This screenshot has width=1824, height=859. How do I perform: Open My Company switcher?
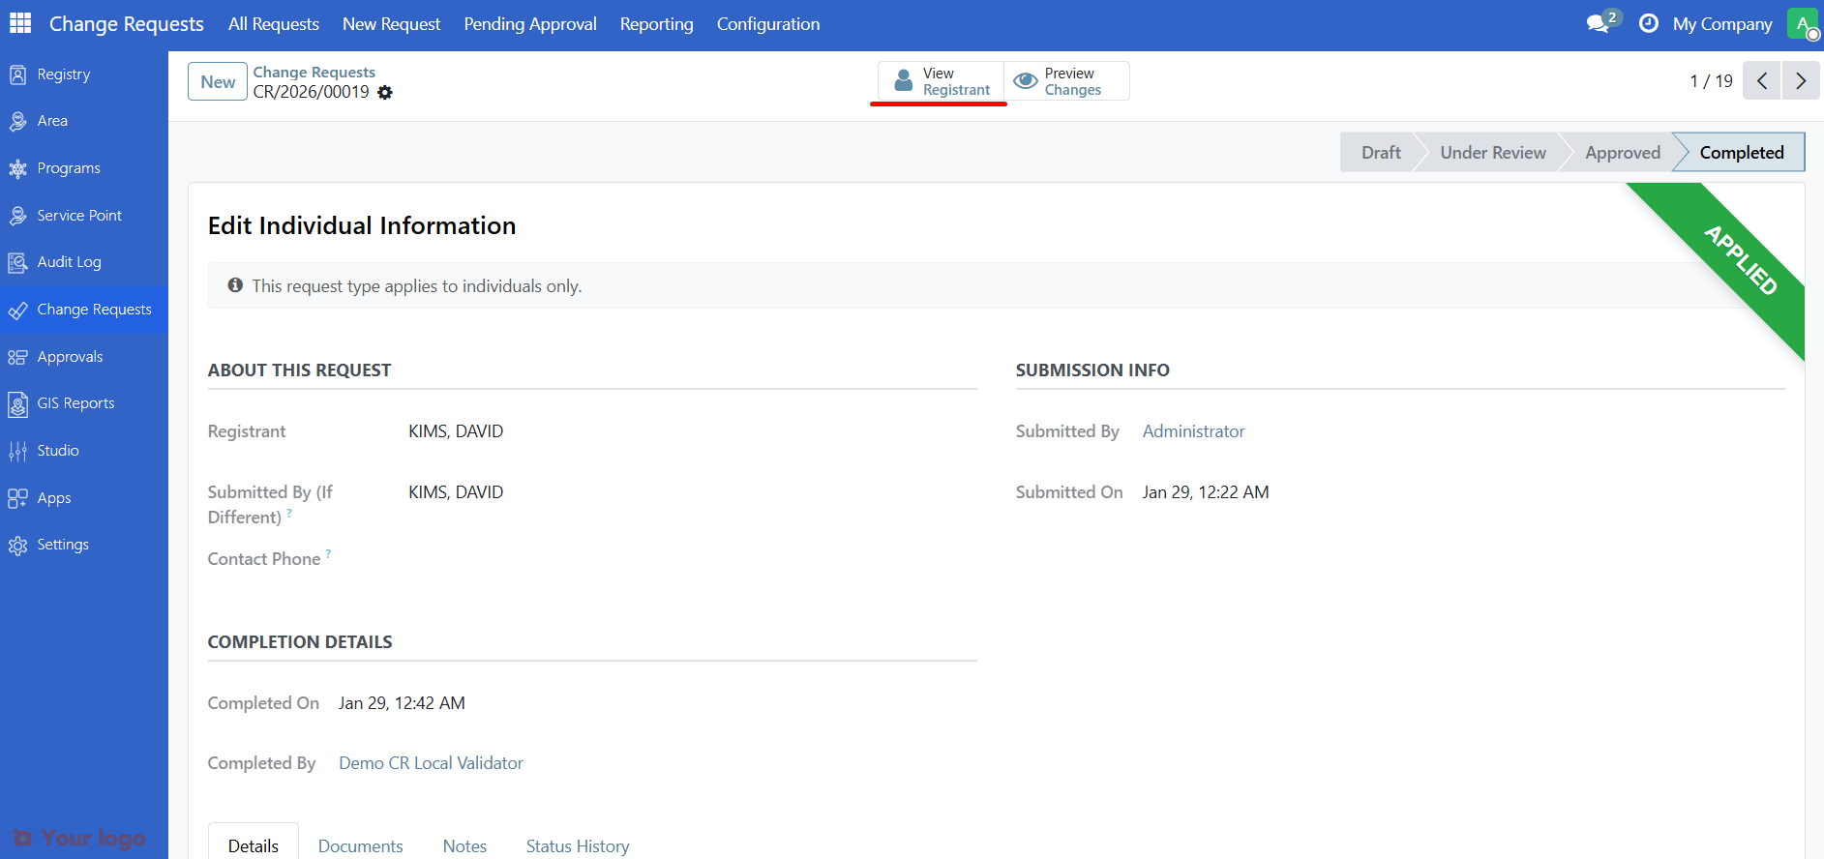(1721, 24)
